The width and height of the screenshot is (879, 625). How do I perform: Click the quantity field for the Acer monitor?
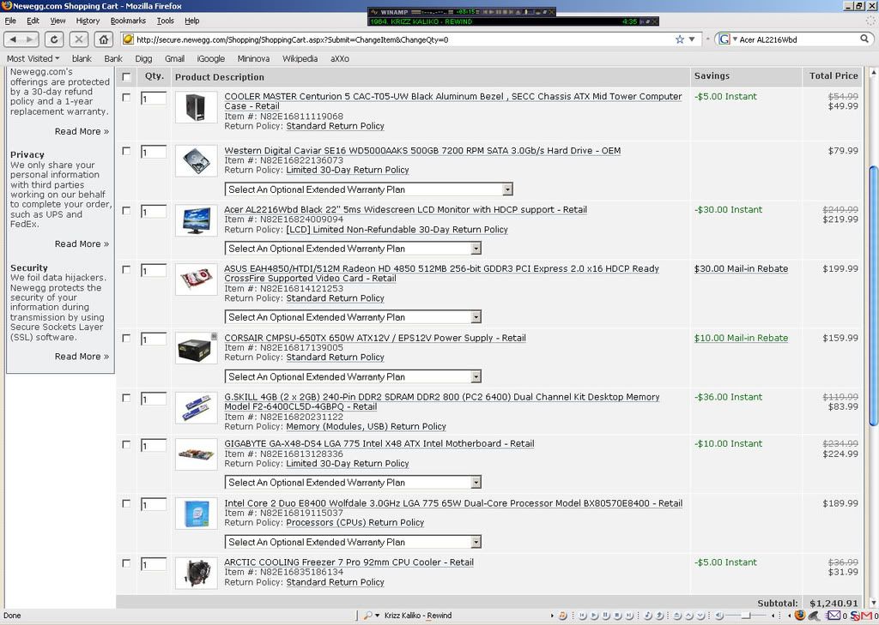click(154, 213)
